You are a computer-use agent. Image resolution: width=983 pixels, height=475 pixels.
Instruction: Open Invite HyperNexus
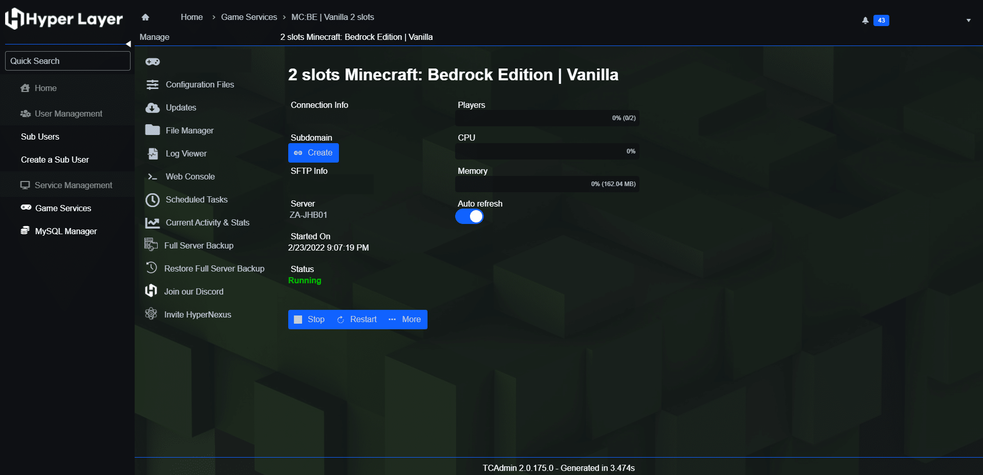pos(198,315)
